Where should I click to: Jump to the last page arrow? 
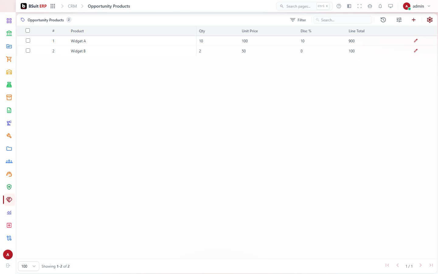[431, 265]
